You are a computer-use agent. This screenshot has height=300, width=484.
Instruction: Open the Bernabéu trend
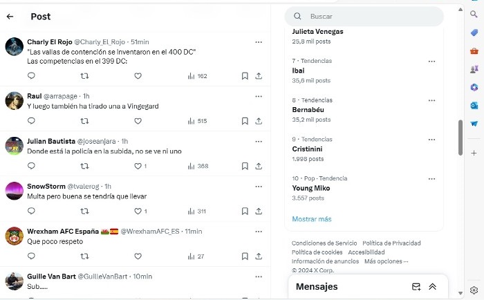click(308, 110)
